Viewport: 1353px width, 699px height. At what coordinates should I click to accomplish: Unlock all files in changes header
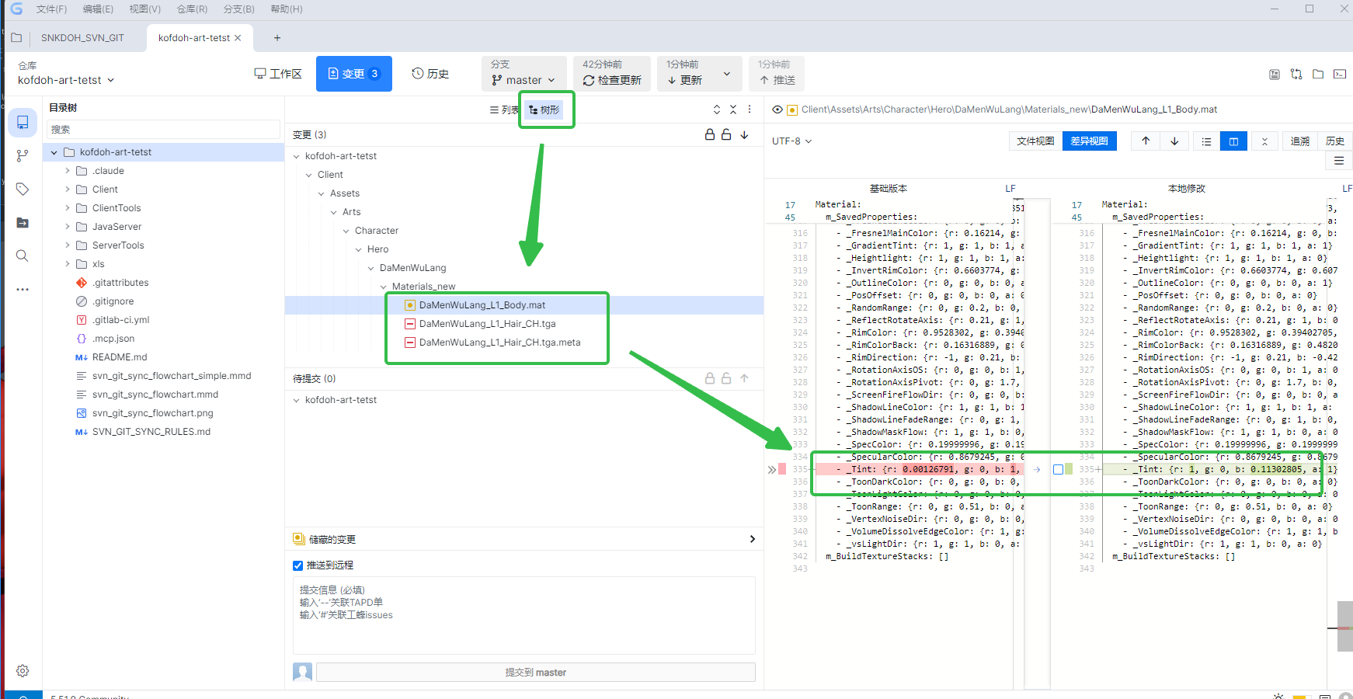coord(726,134)
